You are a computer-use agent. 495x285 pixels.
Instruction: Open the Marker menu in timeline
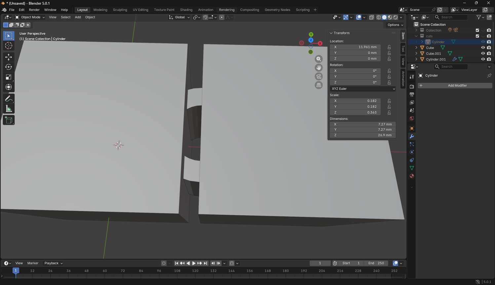coord(33,263)
